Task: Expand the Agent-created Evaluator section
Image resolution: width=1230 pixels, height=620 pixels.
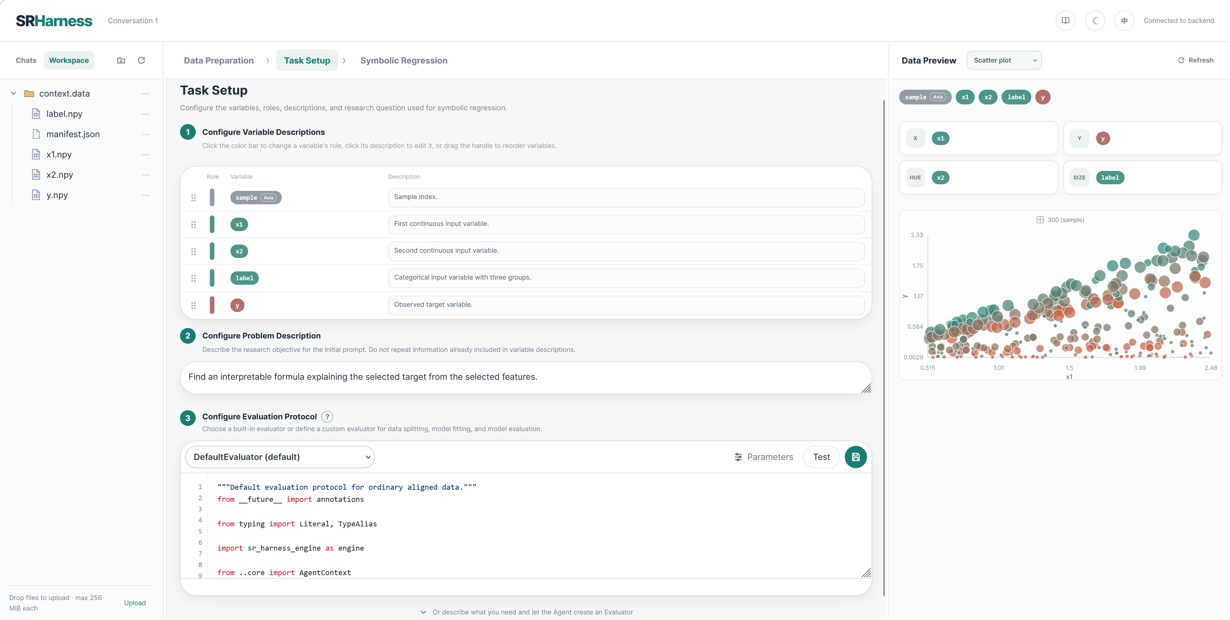Action: 527,612
